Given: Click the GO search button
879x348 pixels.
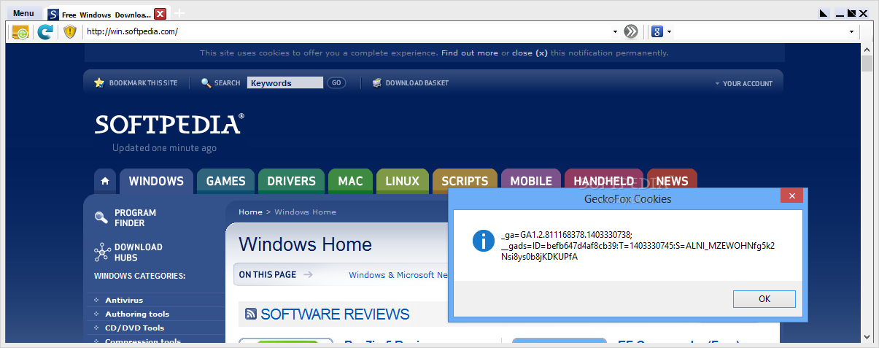Looking at the screenshot, I should [336, 83].
